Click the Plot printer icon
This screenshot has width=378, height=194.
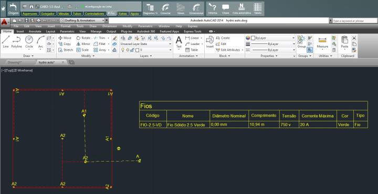click(38, 20)
